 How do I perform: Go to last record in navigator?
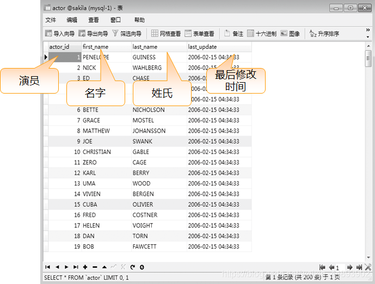(76, 267)
